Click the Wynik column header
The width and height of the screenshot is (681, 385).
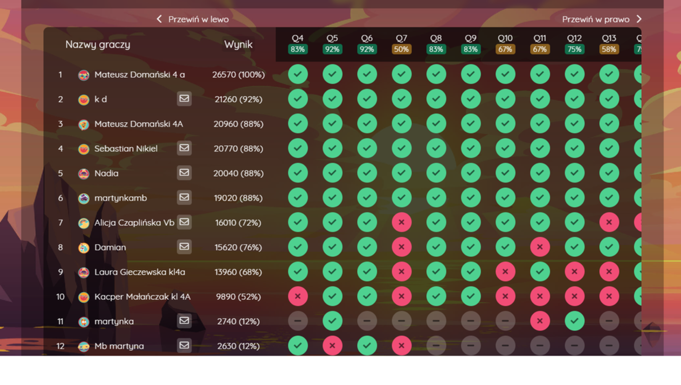click(238, 44)
